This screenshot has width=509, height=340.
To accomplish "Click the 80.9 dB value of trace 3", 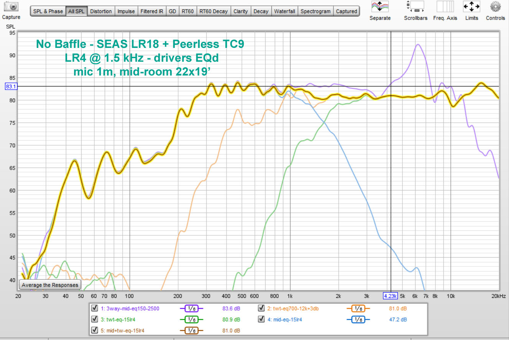I will pos(231,319).
